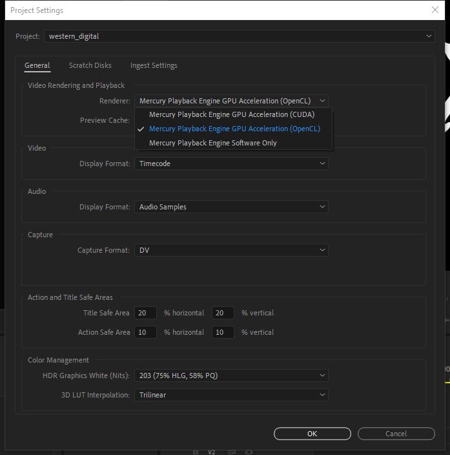Select Mercury Playback Engine Software Only
Viewport: 450px width, 455px height.
pyautogui.click(x=233, y=143)
